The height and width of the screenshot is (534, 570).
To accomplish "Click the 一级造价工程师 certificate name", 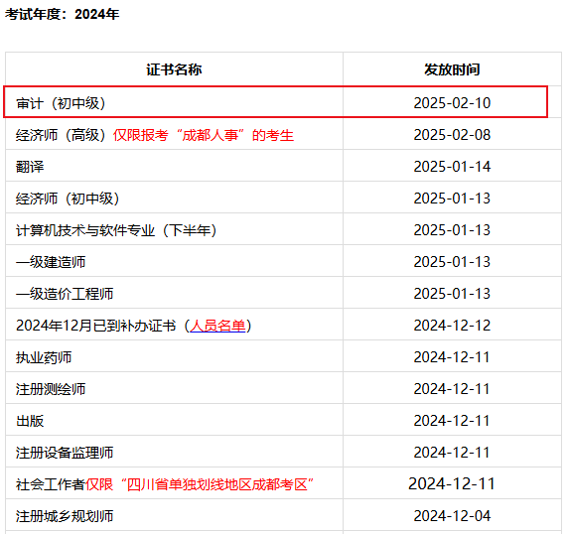I will click(65, 294).
